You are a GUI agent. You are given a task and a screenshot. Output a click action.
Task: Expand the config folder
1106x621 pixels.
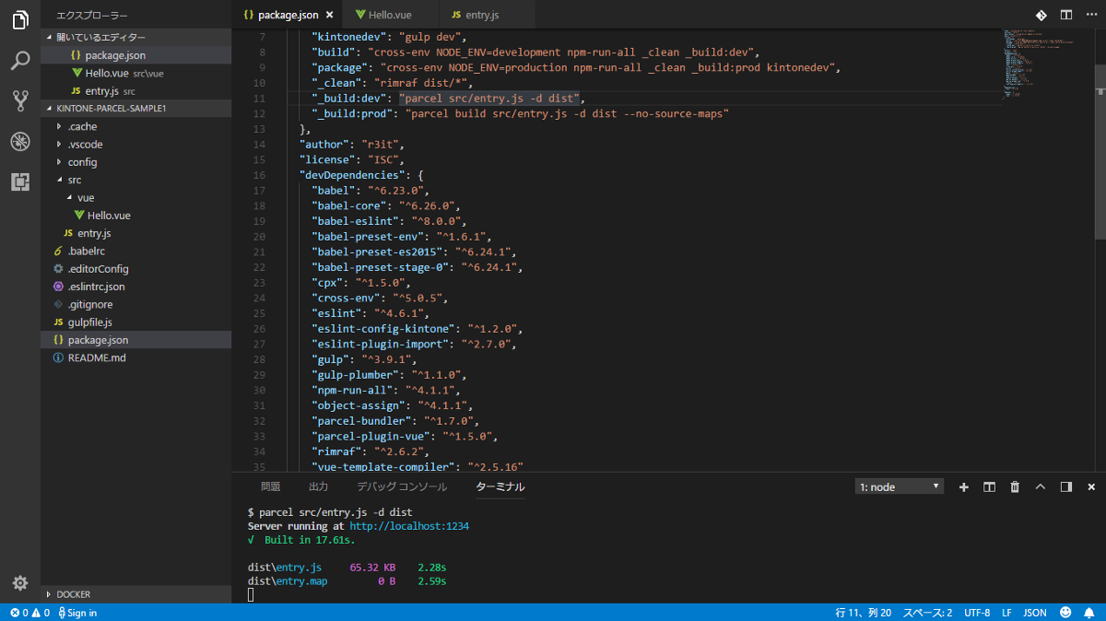point(82,162)
